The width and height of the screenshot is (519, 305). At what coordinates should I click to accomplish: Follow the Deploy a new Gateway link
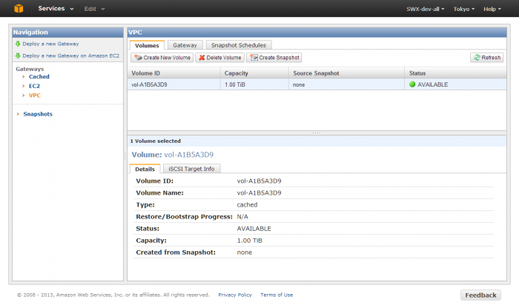pyautogui.click(x=50, y=44)
